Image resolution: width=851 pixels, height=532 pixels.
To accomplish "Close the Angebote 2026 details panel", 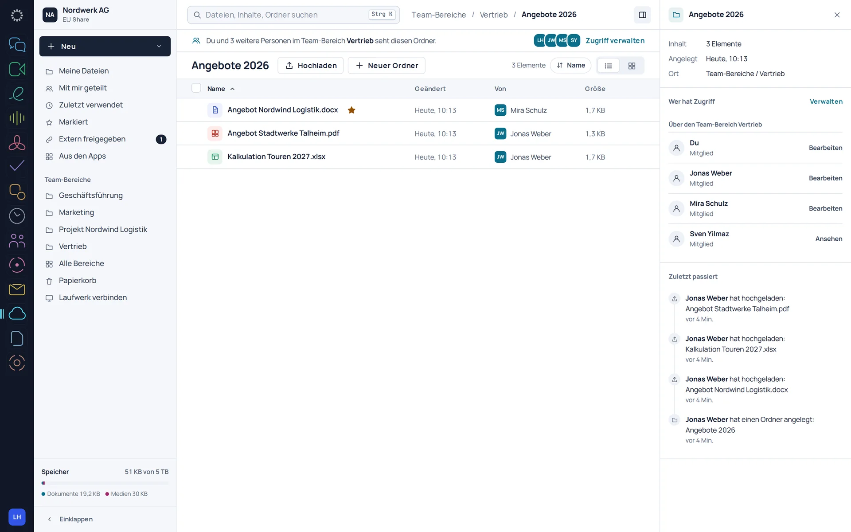I will click(837, 15).
